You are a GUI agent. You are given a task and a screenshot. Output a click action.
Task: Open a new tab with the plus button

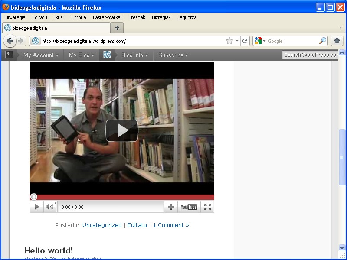coord(117,28)
